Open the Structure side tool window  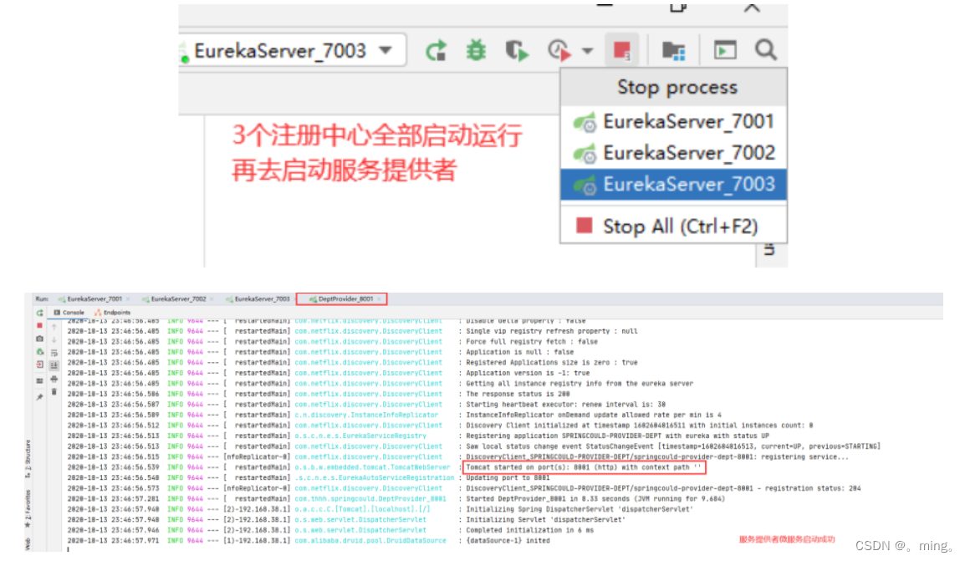(28, 459)
